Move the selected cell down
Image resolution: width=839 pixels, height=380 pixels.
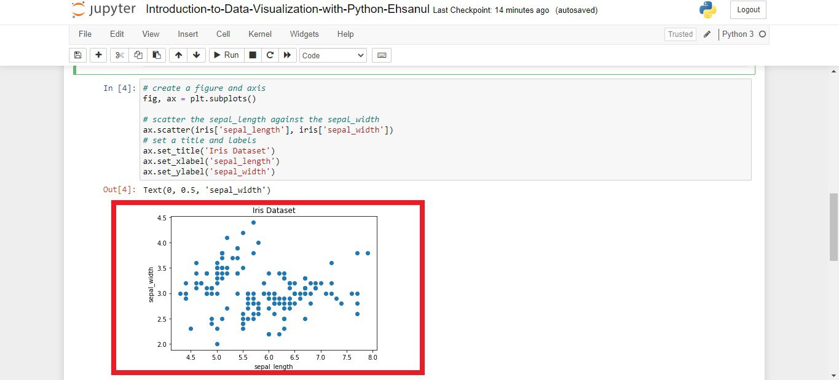coord(196,55)
